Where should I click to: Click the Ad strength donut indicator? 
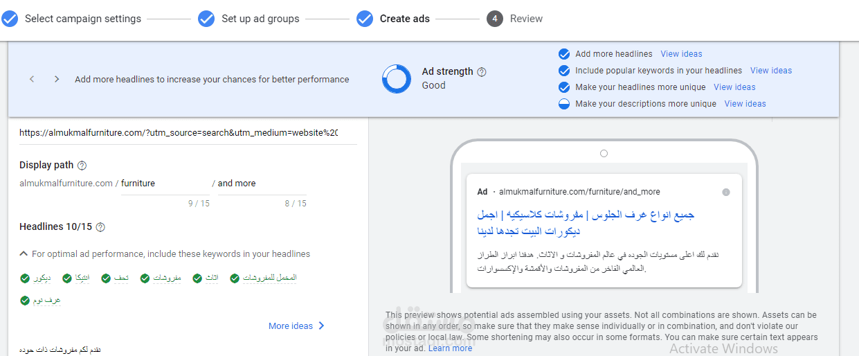click(397, 79)
